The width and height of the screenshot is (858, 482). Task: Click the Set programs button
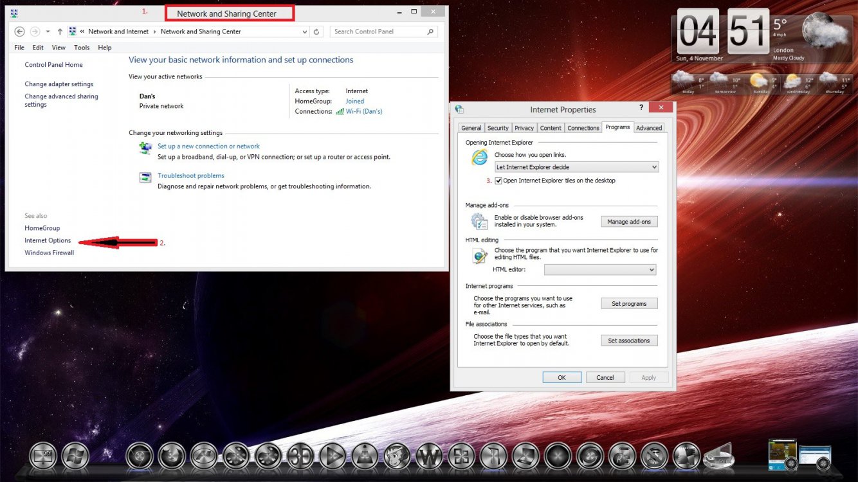point(629,303)
